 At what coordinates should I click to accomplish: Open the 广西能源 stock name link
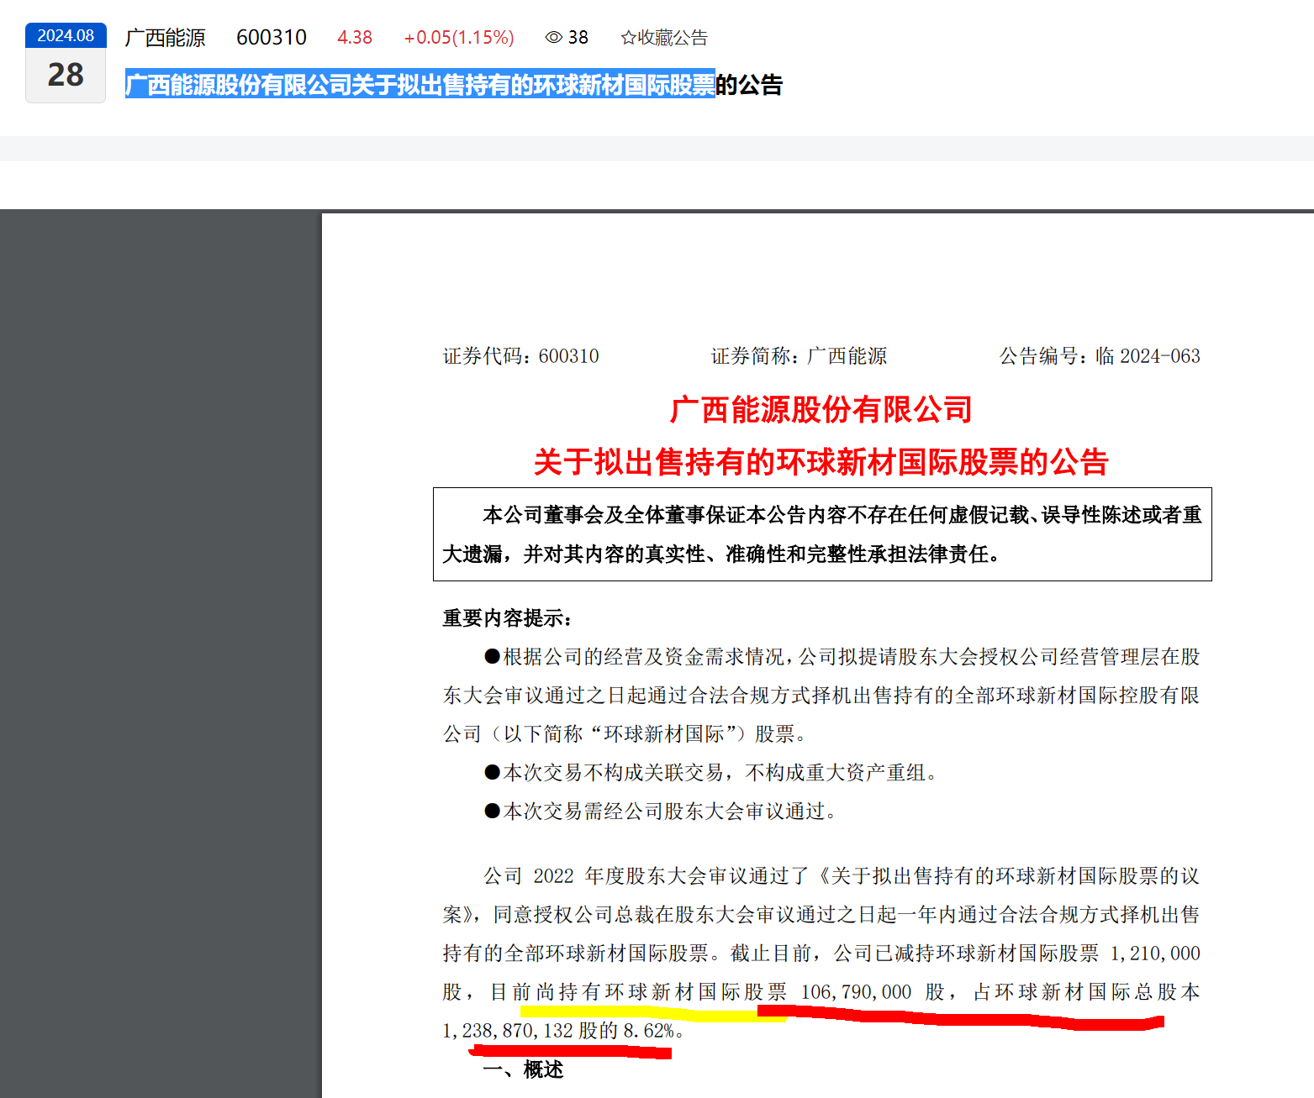(x=166, y=38)
